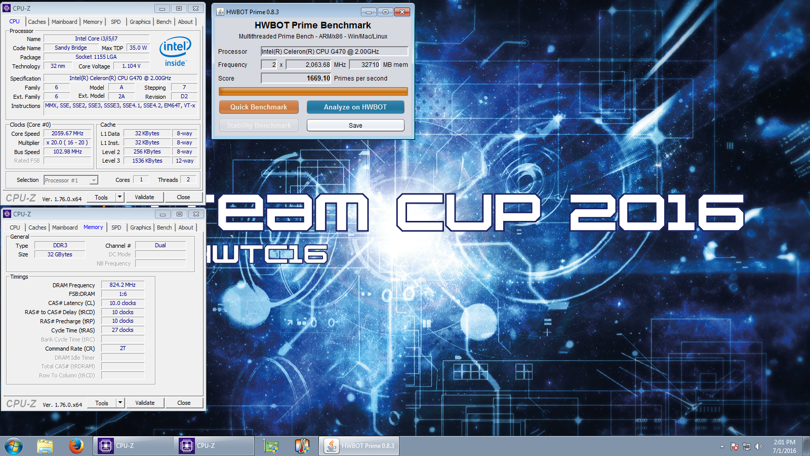Open Mainboard tab in top CPU-Z

pos(64,22)
